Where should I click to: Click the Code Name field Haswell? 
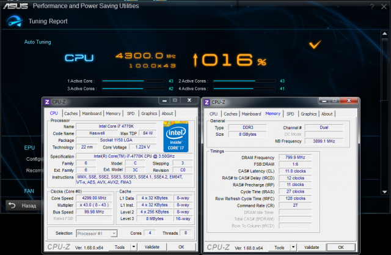(x=97, y=133)
